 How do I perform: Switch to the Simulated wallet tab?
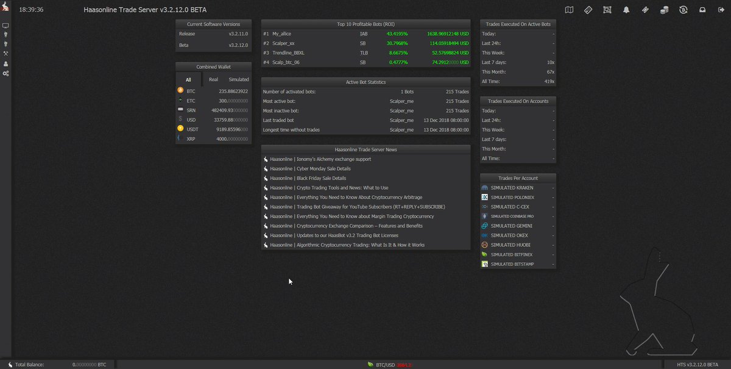coord(239,79)
